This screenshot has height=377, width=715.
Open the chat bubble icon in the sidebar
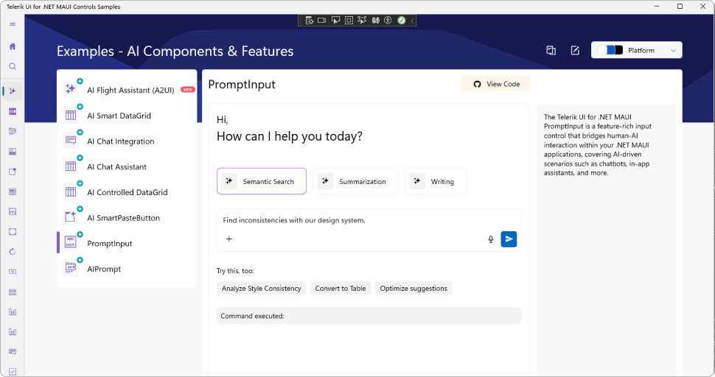click(x=13, y=351)
